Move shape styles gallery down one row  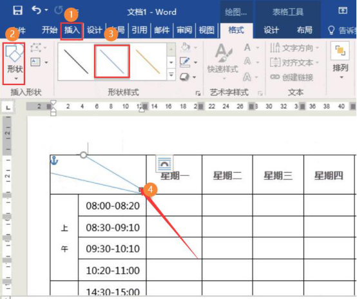pyautogui.click(x=171, y=62)
